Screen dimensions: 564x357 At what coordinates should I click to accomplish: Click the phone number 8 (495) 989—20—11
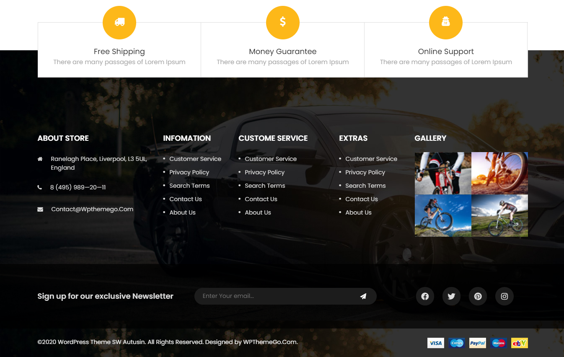pos(78,187)
